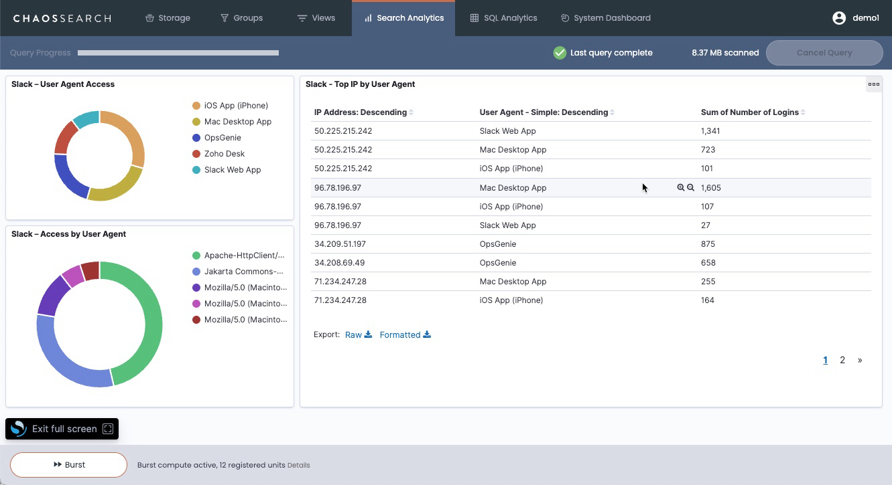Toggle sort on User Agent - Simple column

[611, 112]
